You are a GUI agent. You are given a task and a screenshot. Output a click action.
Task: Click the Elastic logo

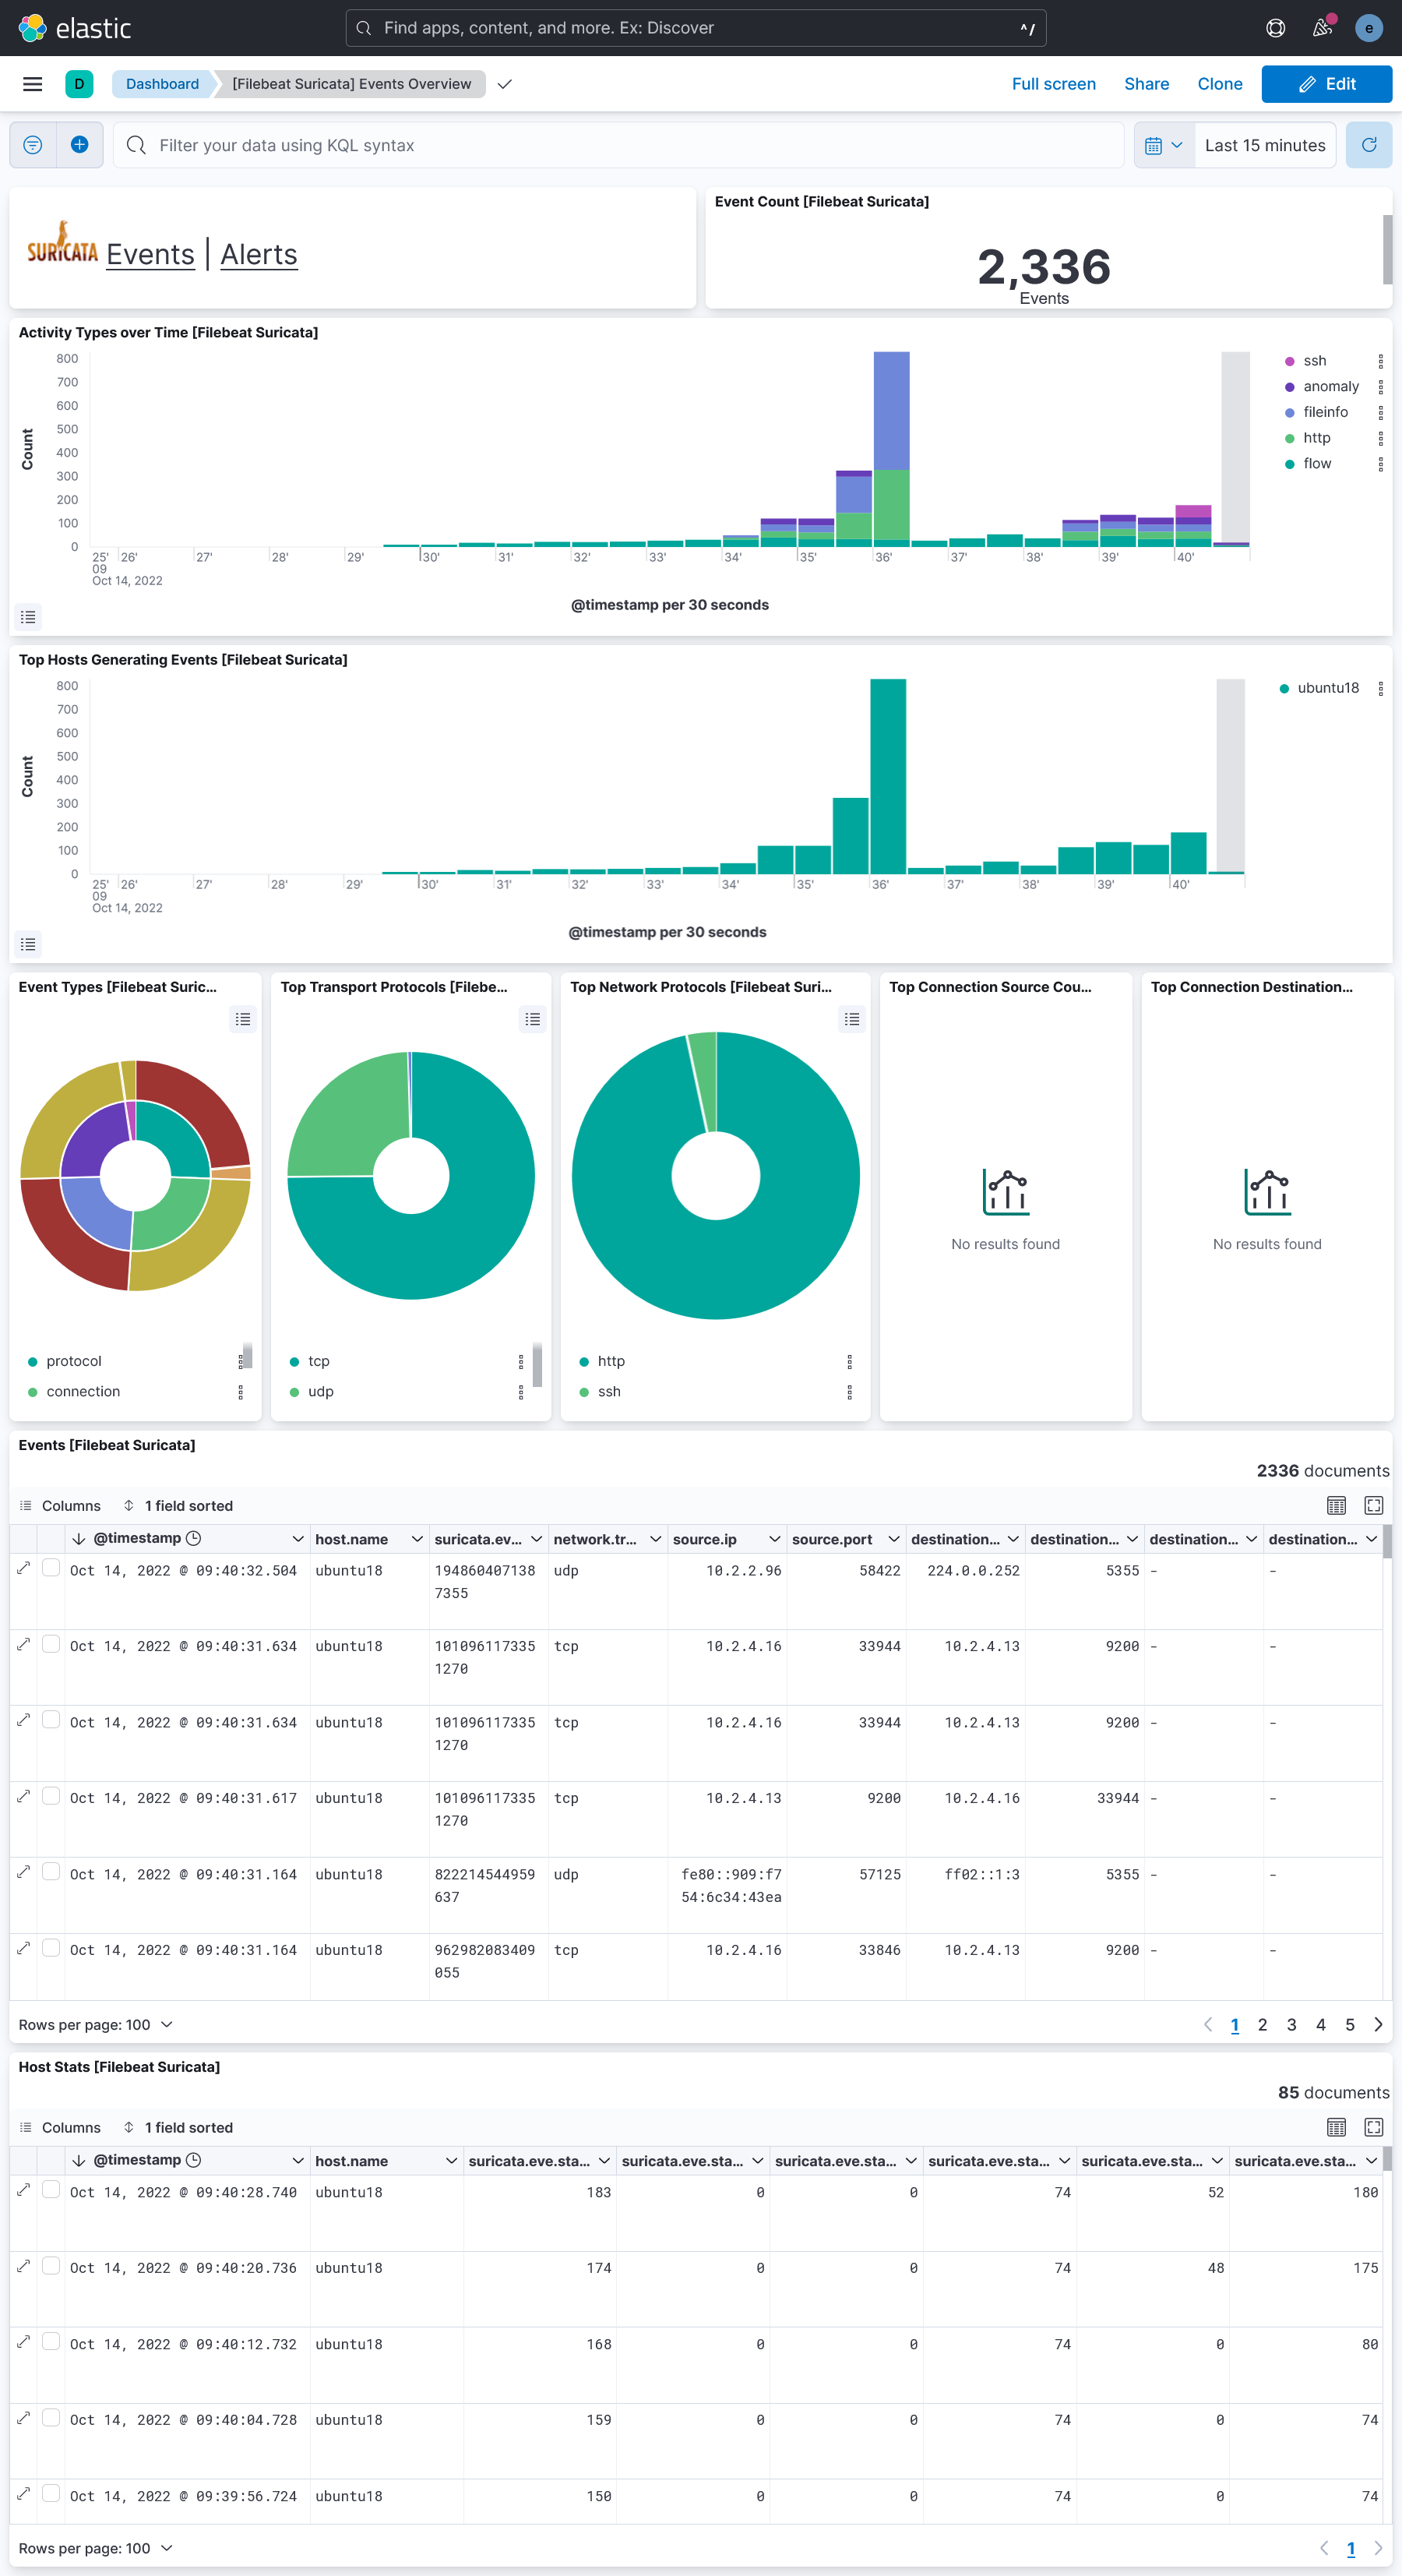point(75,28)
